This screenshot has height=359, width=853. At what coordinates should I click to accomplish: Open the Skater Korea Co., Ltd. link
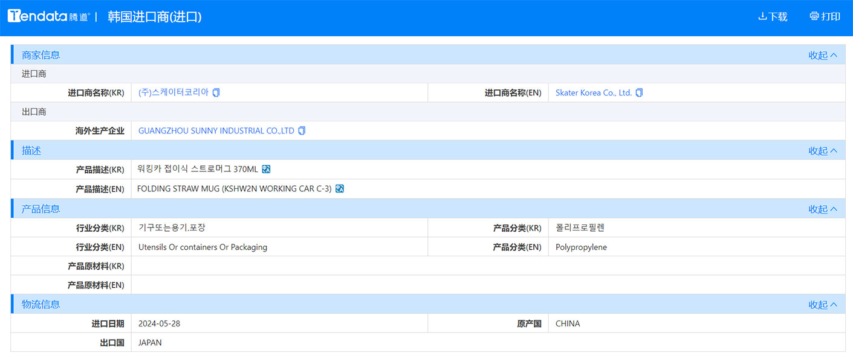(594, 93)
